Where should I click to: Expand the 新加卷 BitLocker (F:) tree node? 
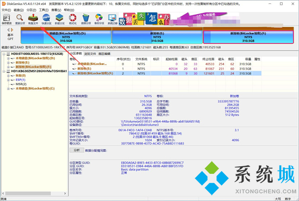click(x=8, y=67)
